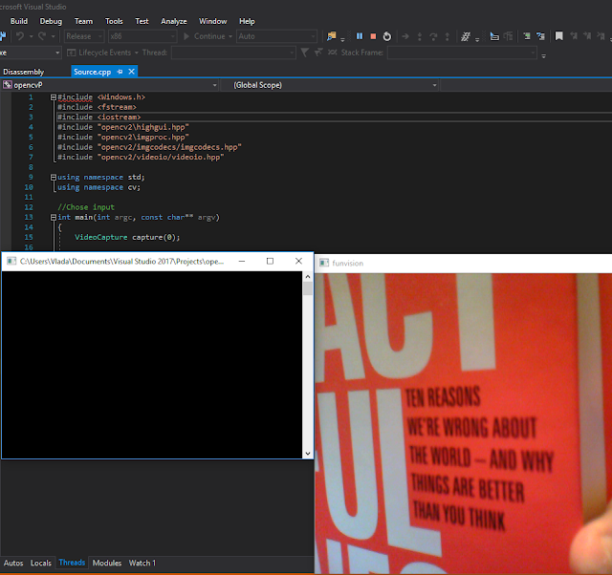
Task: Comment out the selected lines
Action: (527, 36)
